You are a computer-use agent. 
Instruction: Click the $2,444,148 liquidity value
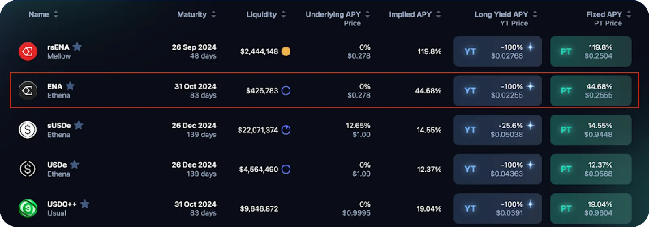259,51
